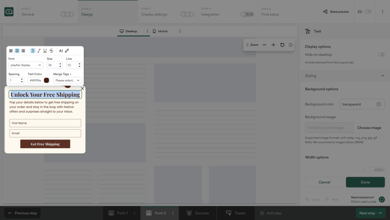
Task: Click the Choose image button
Action: pyautogui.click(x=369, y=128)
